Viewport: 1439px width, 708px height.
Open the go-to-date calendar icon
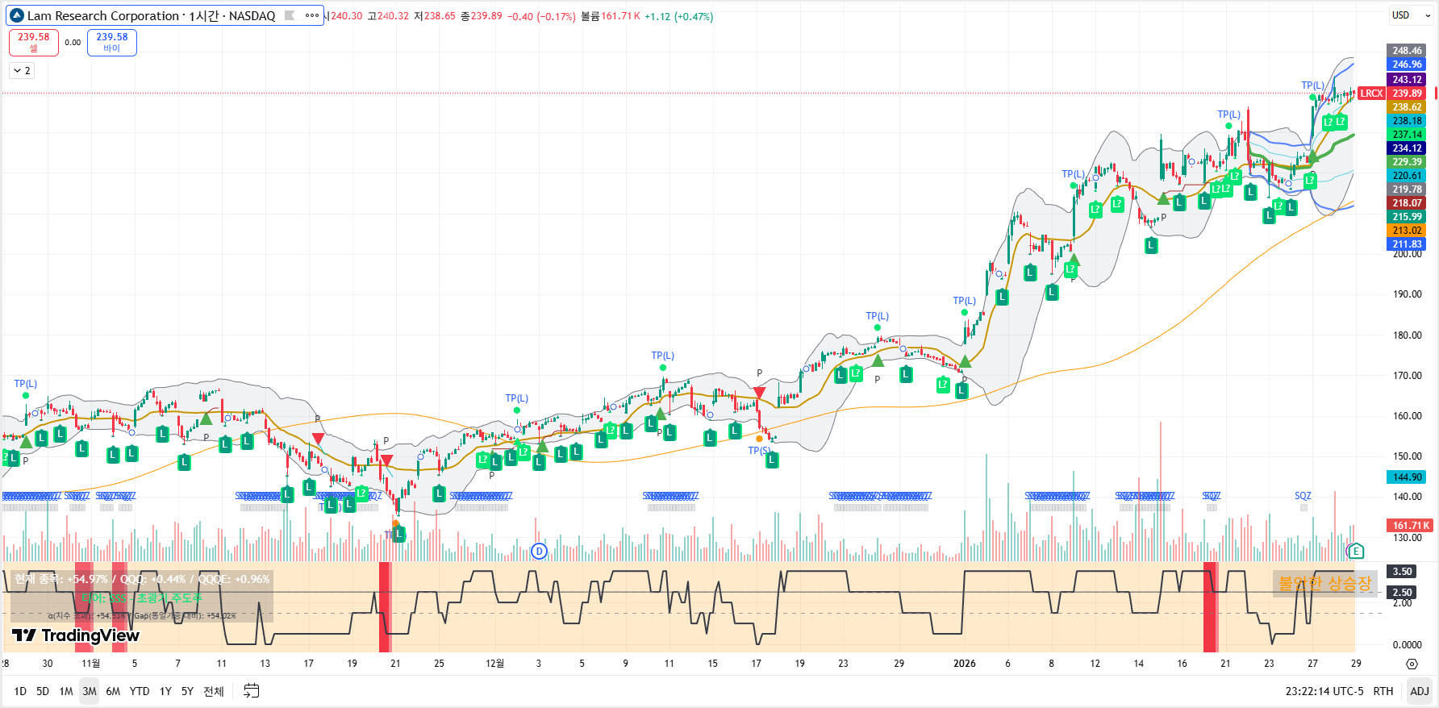coord(252,691)
